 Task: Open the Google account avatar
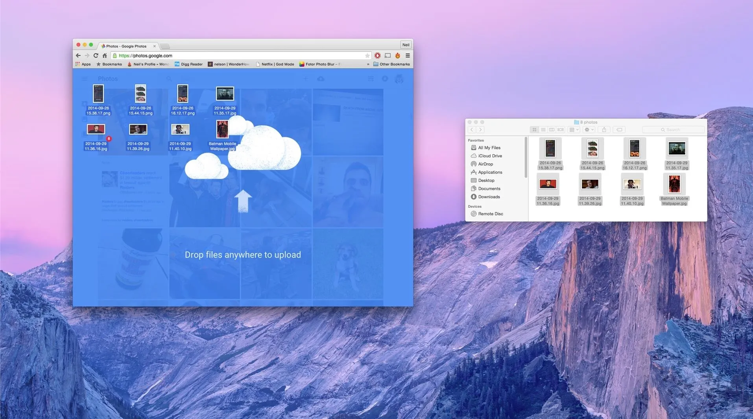tap(399, 79)
